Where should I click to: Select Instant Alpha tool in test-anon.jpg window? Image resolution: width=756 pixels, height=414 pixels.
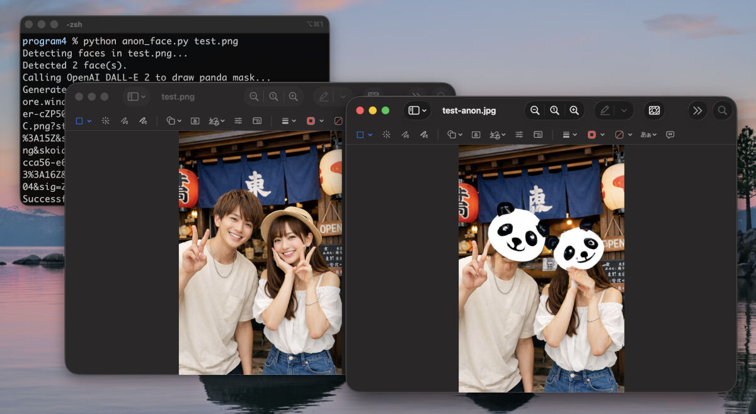pos(386,135)
